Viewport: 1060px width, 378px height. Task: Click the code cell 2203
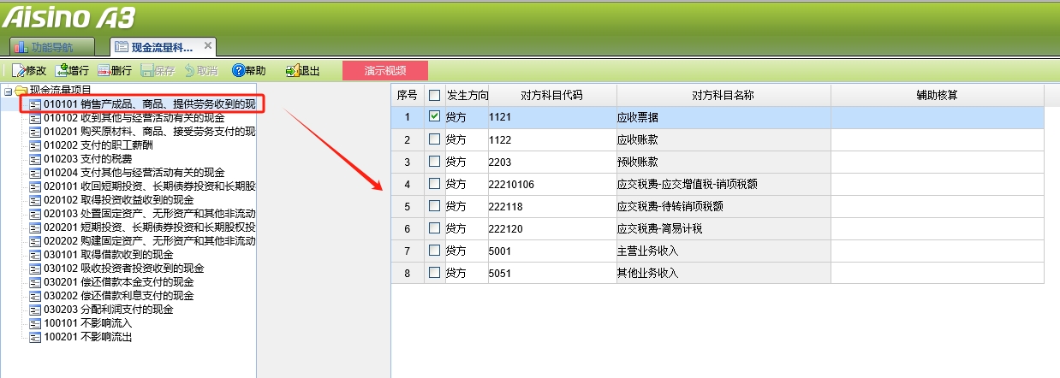pyautogui.click(x=551, y=162)
